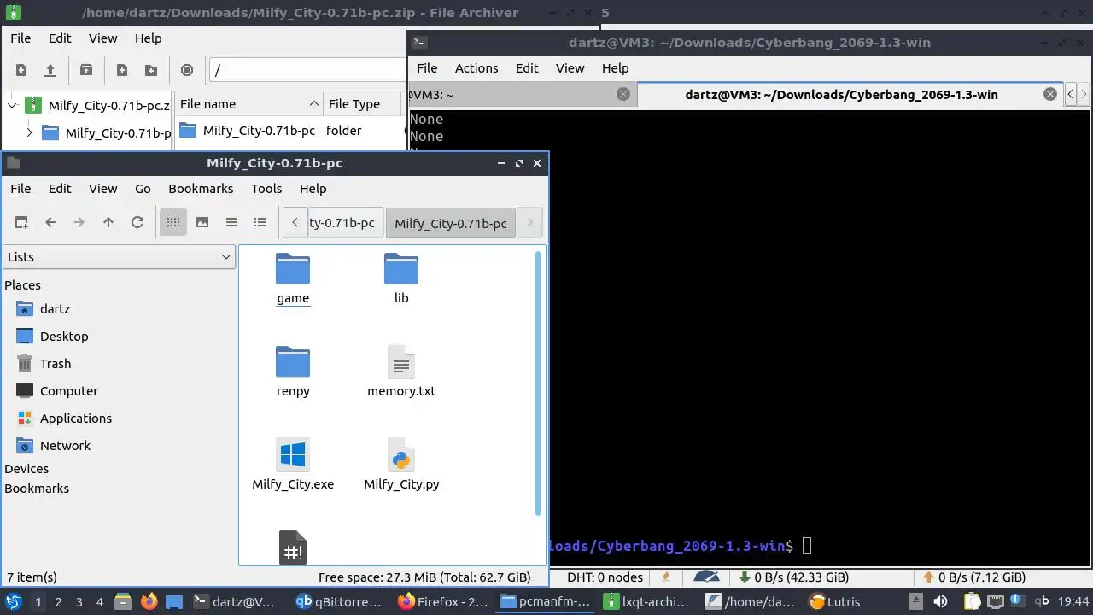The height and width of the screenshot is (615, 1093).
Task: Open a new tab in file manager toolbar
Action: (21, 222)
